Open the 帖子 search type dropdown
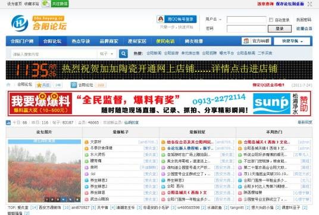The height and width of the screenshot is (215, 319). click(x=107, y=54)
